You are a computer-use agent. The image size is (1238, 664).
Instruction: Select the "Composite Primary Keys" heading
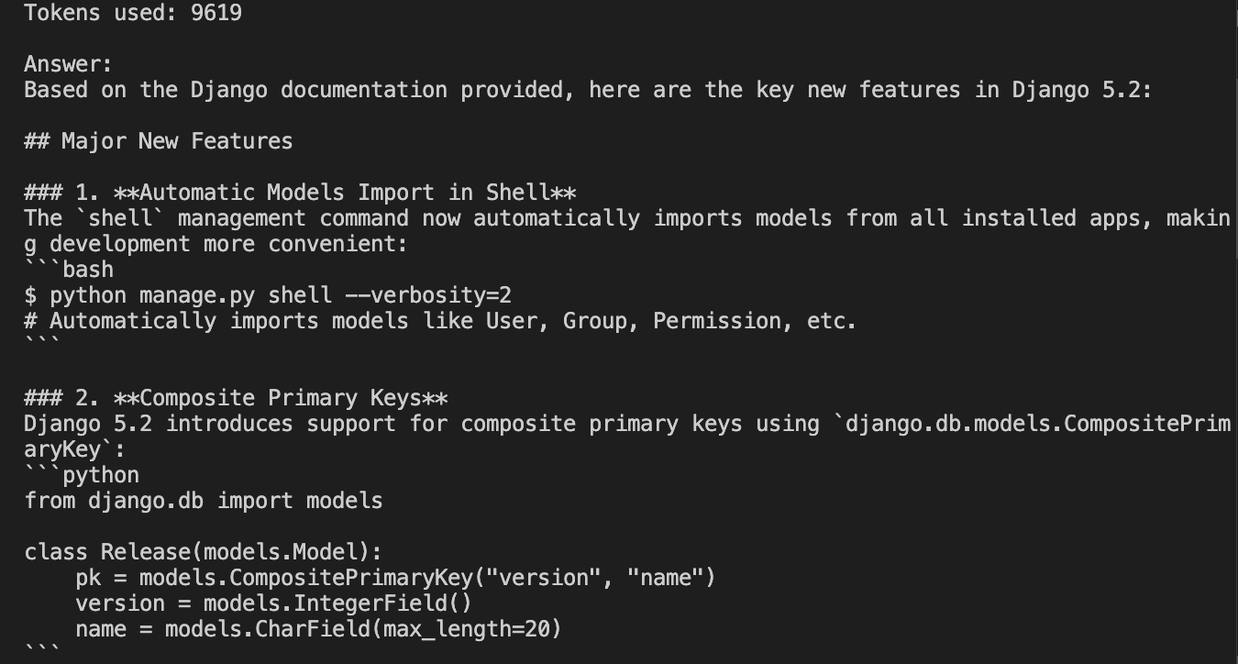click(x=281, y=398)
